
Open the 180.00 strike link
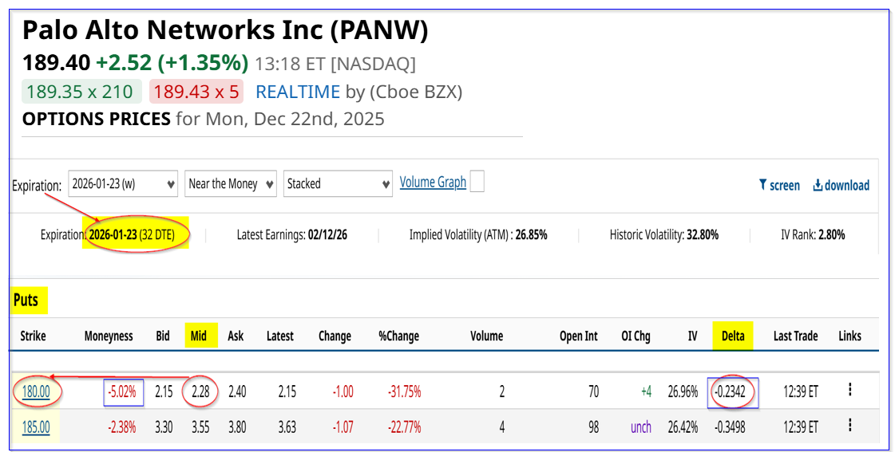34,391
